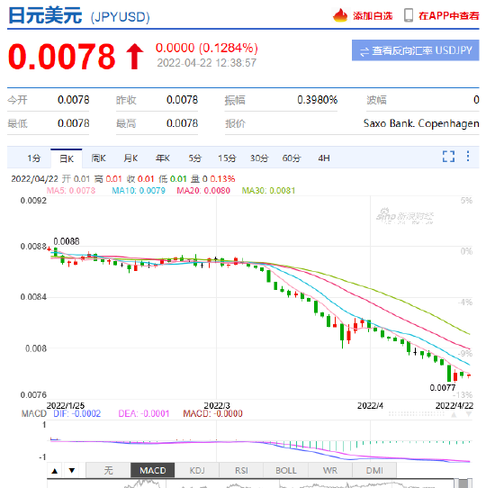Click the down triangle indicator arrow
Screen dimensions: 495x488
point(72,471)
